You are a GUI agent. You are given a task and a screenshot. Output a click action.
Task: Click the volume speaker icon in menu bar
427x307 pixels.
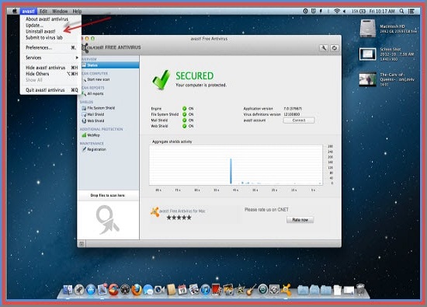(345, 11)
